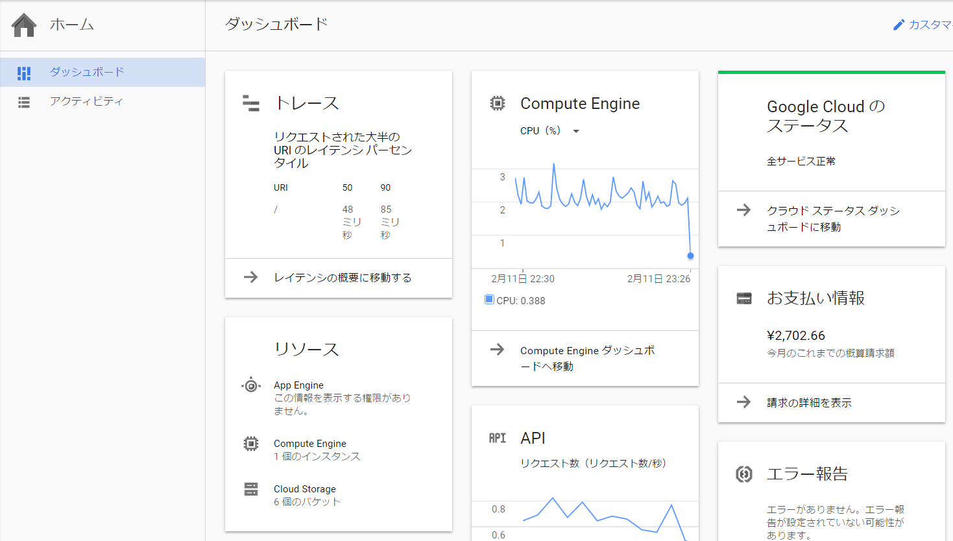Open the レイテンシの概要に移動する link
Image resolution: width=953 pixels, height=541 pixels.
click(x=343, y=278)
